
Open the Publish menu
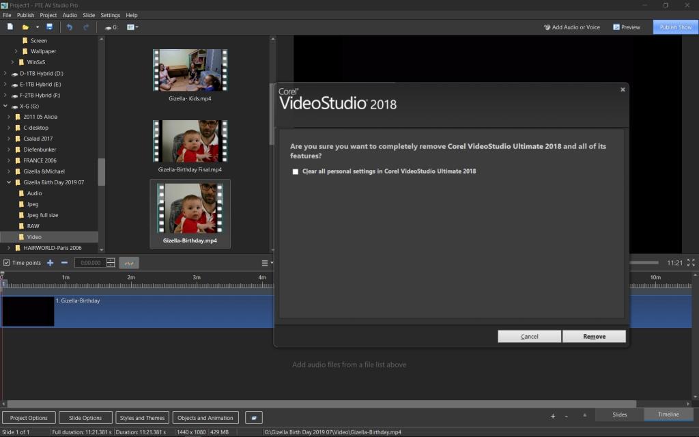tap(25, 15)
